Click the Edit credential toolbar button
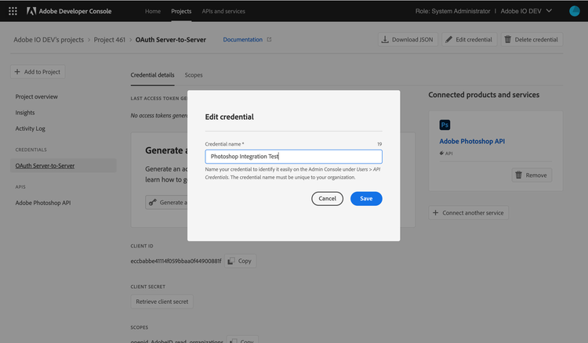Viewport: 588px width, 343px height. click(x=469, y=39)
